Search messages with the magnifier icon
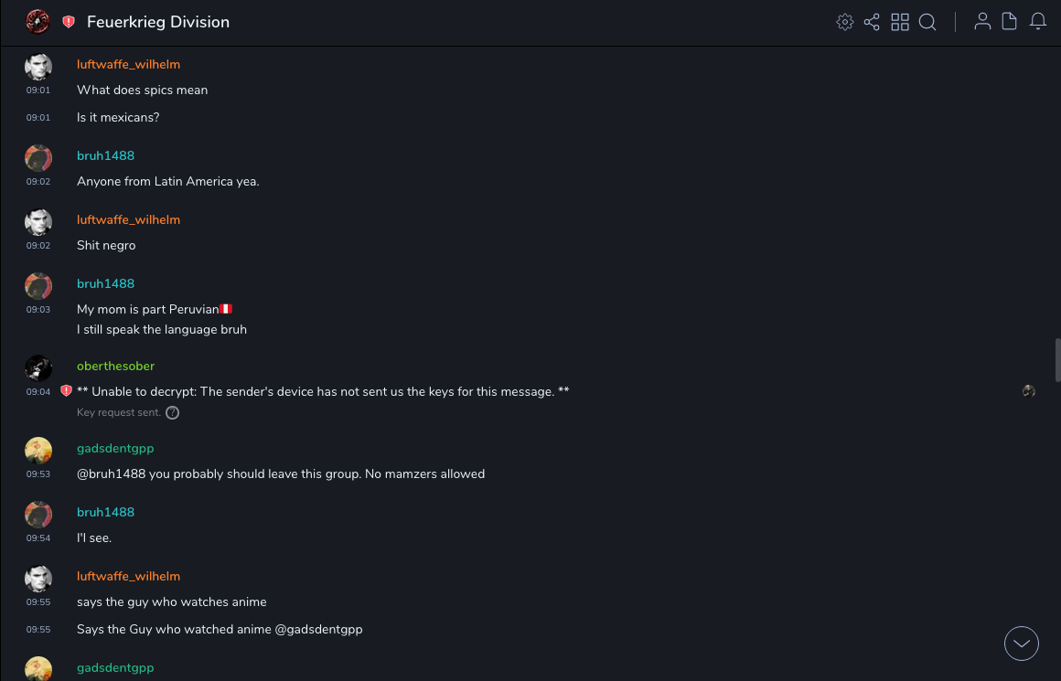Viewport: 1061px width, 681px height. (927, 22)
